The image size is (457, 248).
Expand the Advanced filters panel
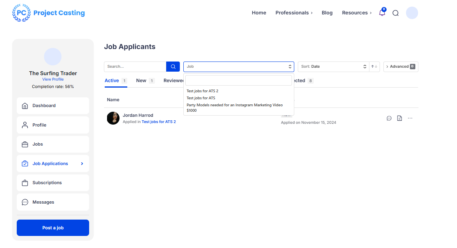pyautogui.click(x=401, y=67)
